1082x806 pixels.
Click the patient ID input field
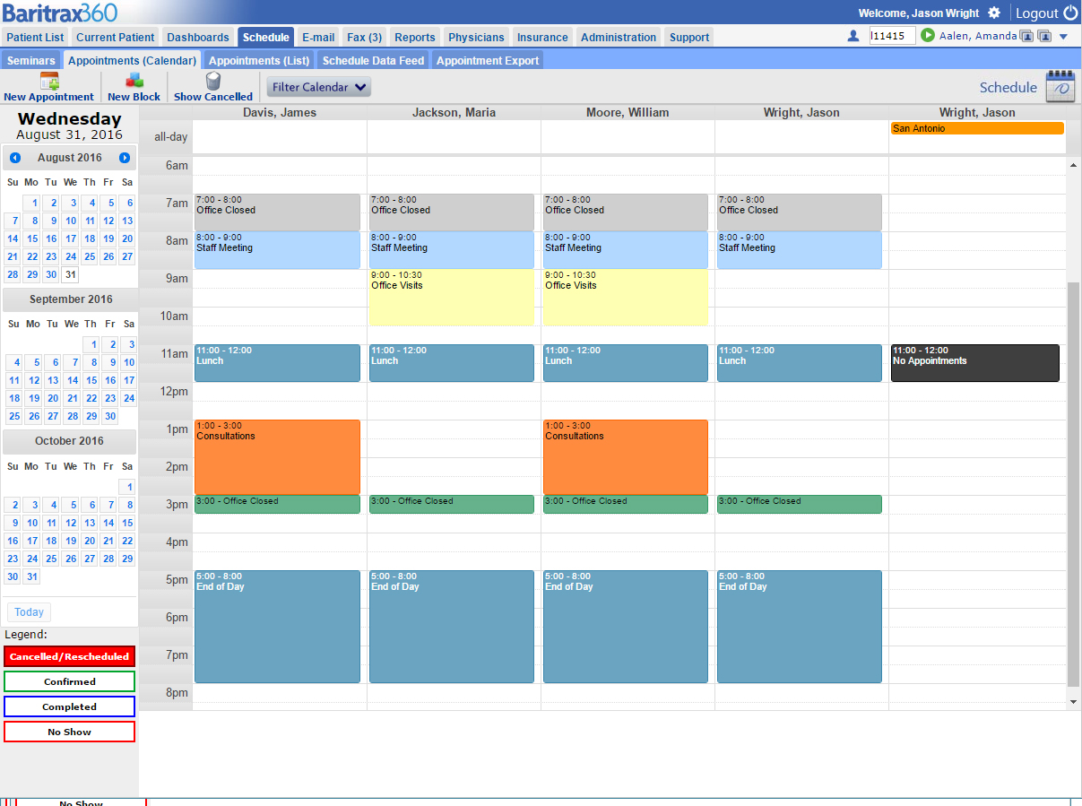(x=892, y=36)
